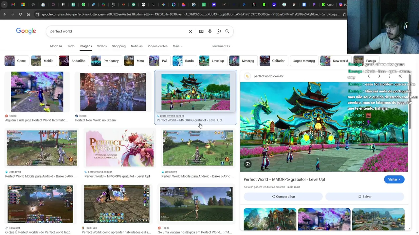Select the Pwi filter chip
This screenshot has height=235, width=419.
159,61
